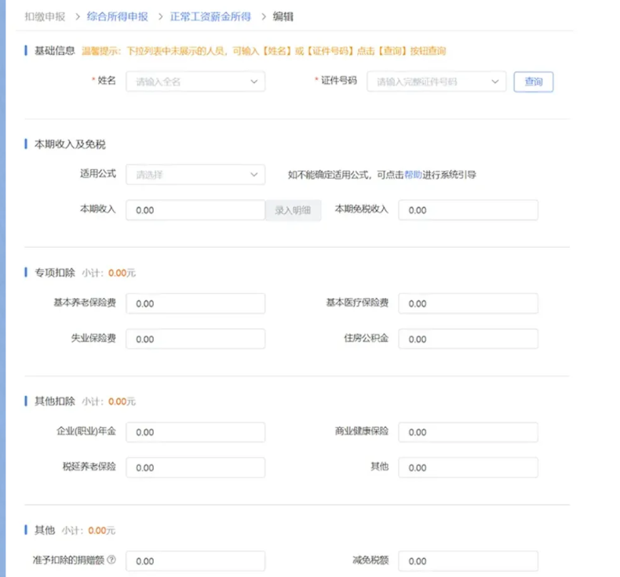Click the 本期收入及免税 section heading
This screenshot has width=620, height=577.
pyautogui.click(x=70, y=144)
